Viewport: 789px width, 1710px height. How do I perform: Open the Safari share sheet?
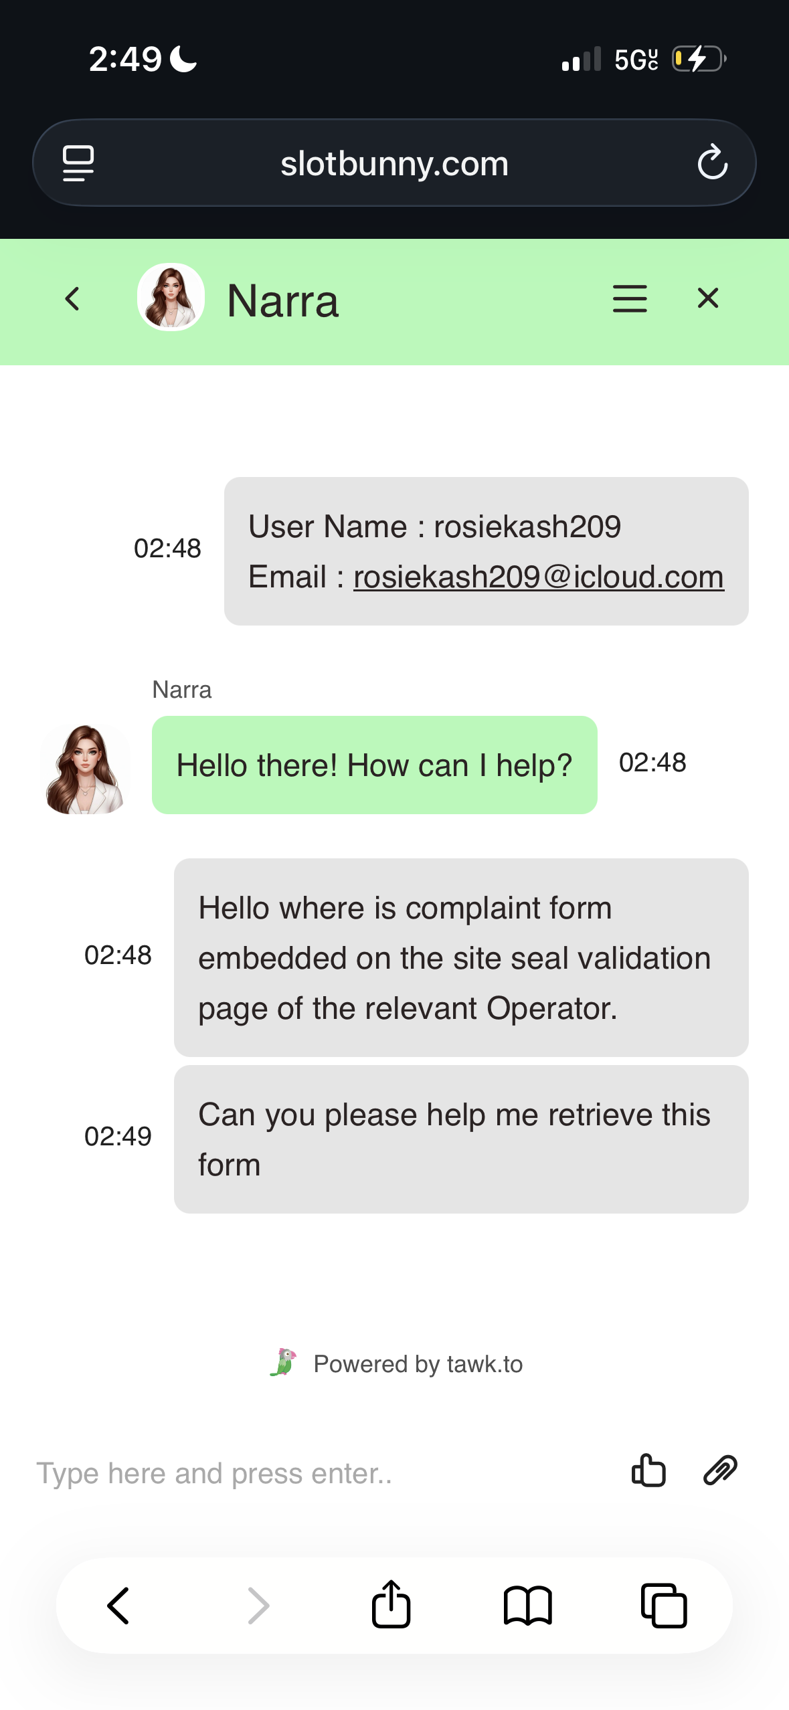[391, 1604]
